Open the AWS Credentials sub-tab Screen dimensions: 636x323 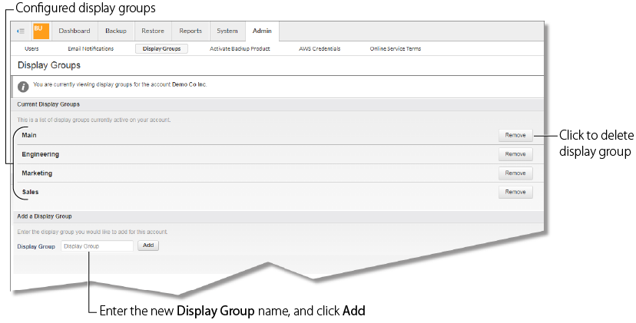click(x=320, y=48)
